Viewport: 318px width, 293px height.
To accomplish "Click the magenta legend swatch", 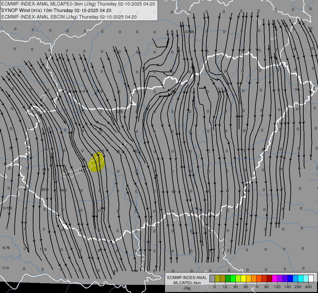I will tap(275, 278).
